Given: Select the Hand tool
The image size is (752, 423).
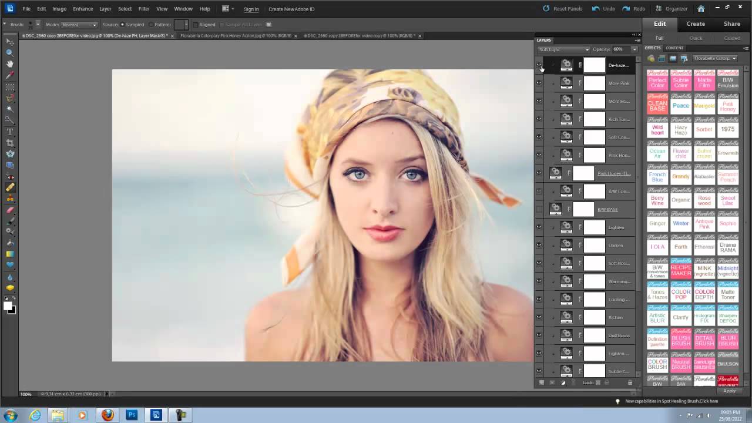Looking at the screenshot, I should pos(10,64).
